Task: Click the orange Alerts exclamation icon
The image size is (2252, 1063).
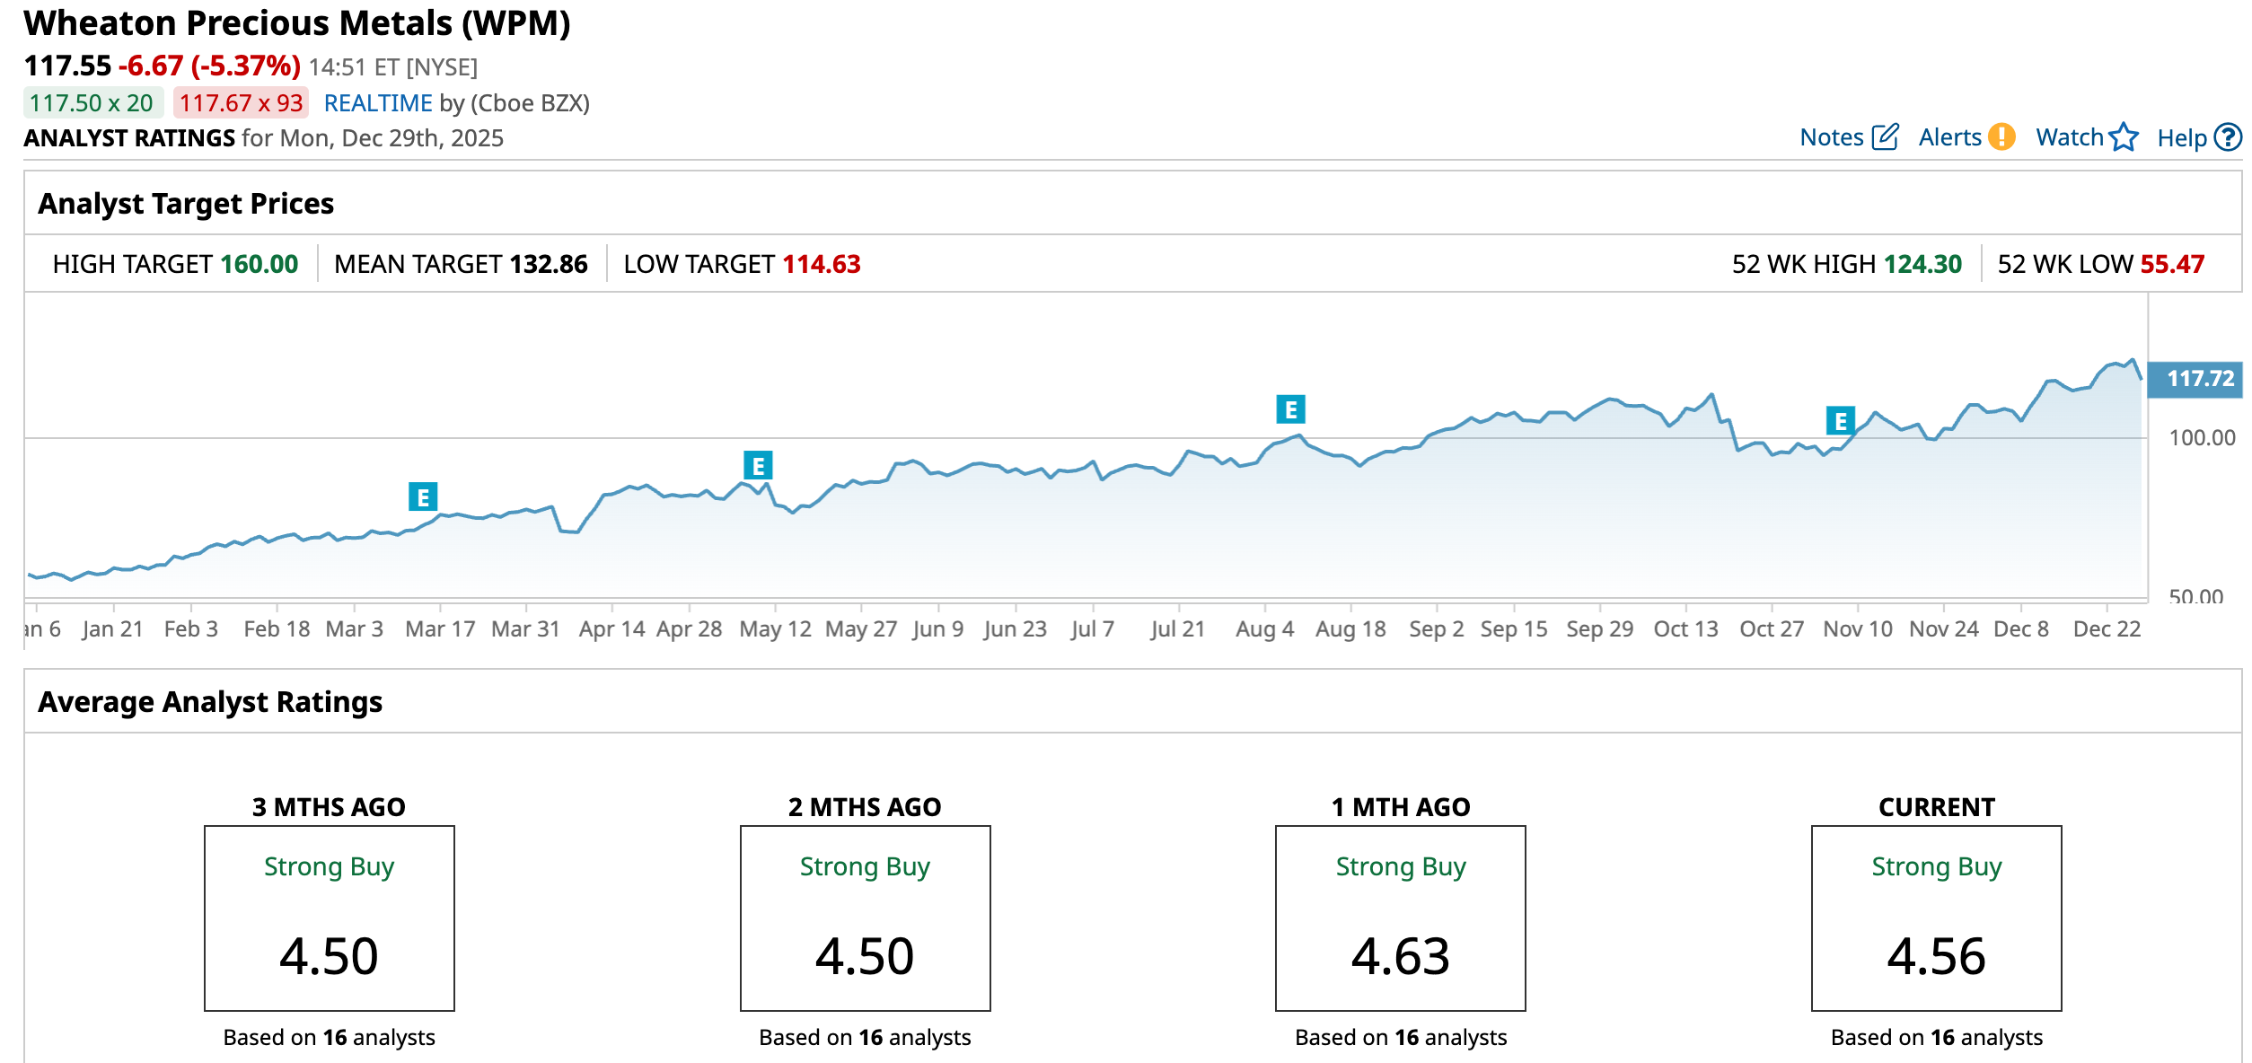Action: [2001, 137]
